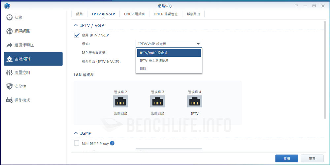Image resolution: width=330 pixels, height=165 pixels.
Task: Show IGMP Proxy info tooltip icon
Action: point(112,143)
